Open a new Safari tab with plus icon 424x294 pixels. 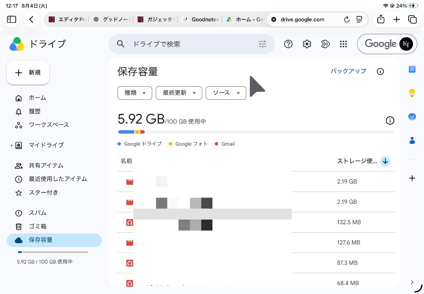396,19
